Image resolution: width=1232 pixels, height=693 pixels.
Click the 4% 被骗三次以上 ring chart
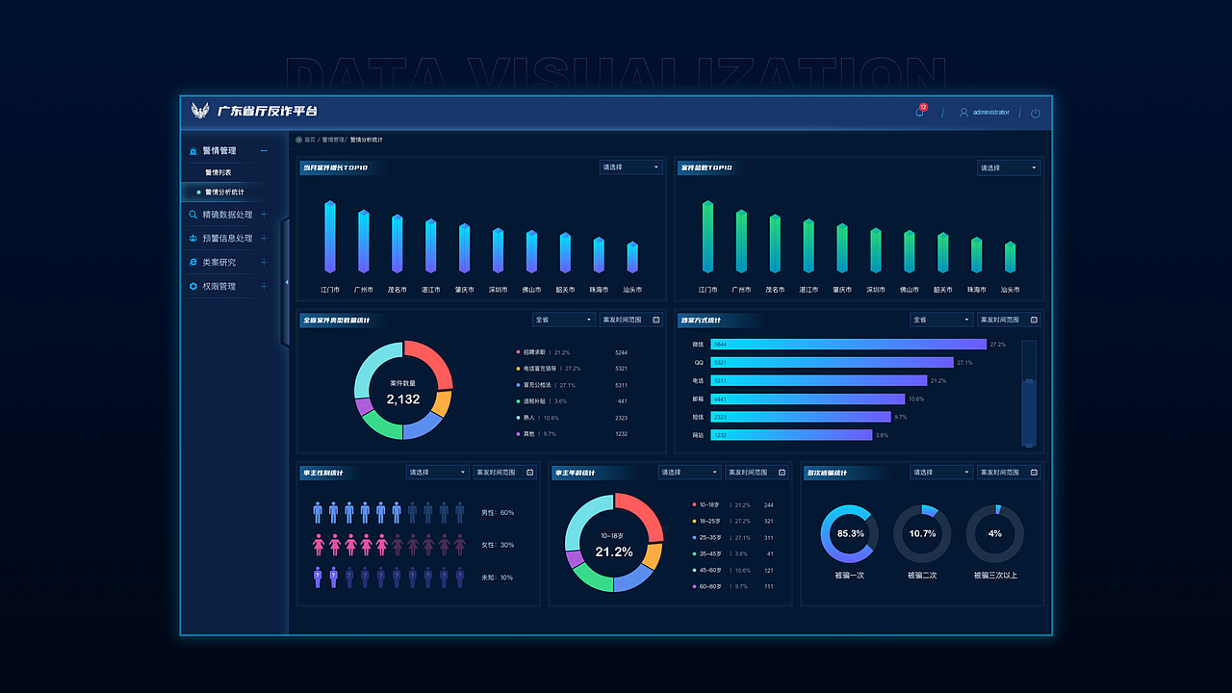click(x=994, y=533)
